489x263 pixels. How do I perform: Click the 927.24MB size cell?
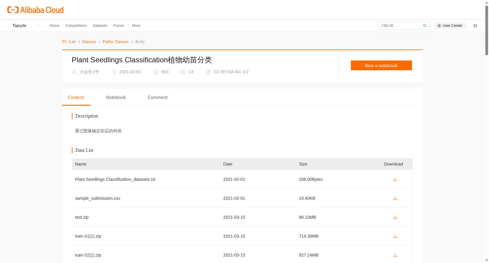[x=309, y=255]
